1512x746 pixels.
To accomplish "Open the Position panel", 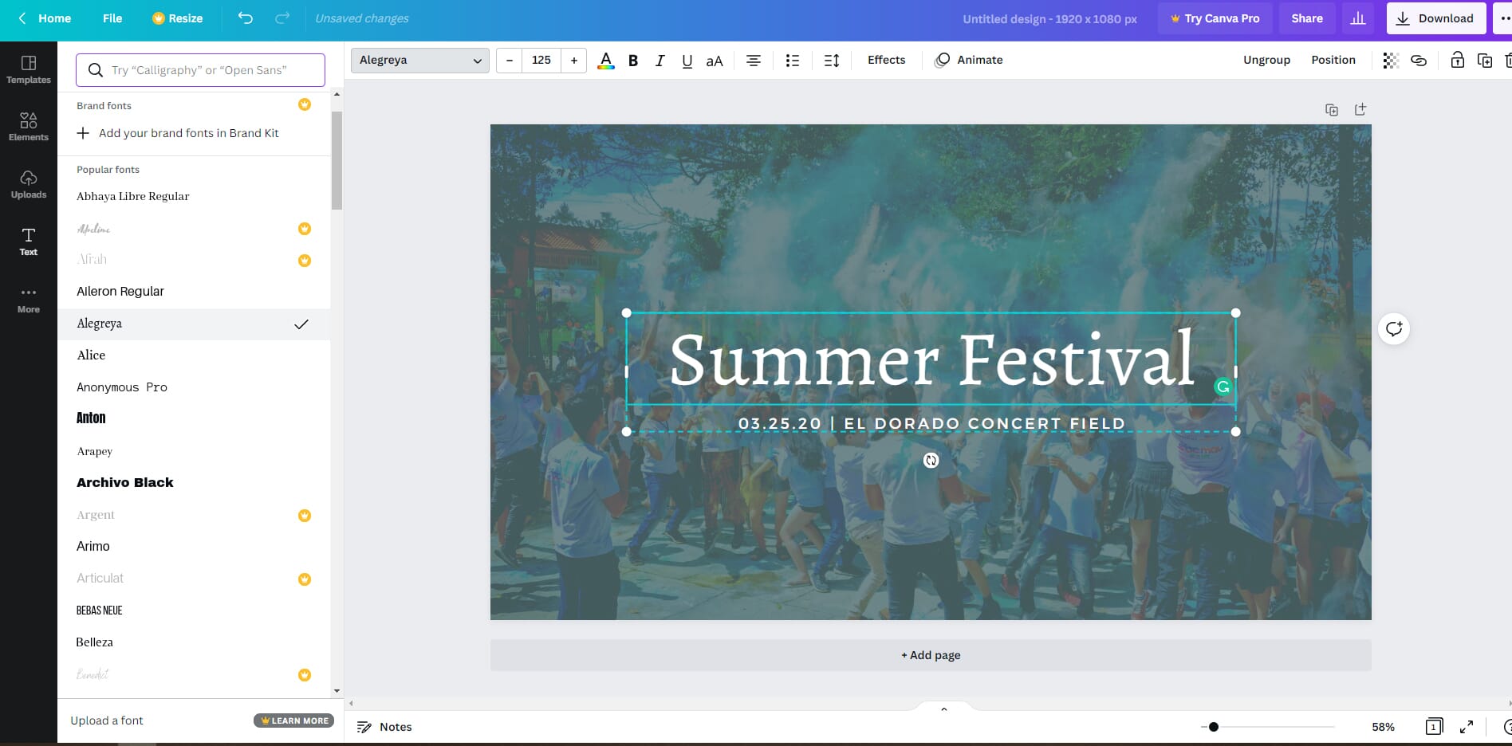I will [x=1333, y=60].
